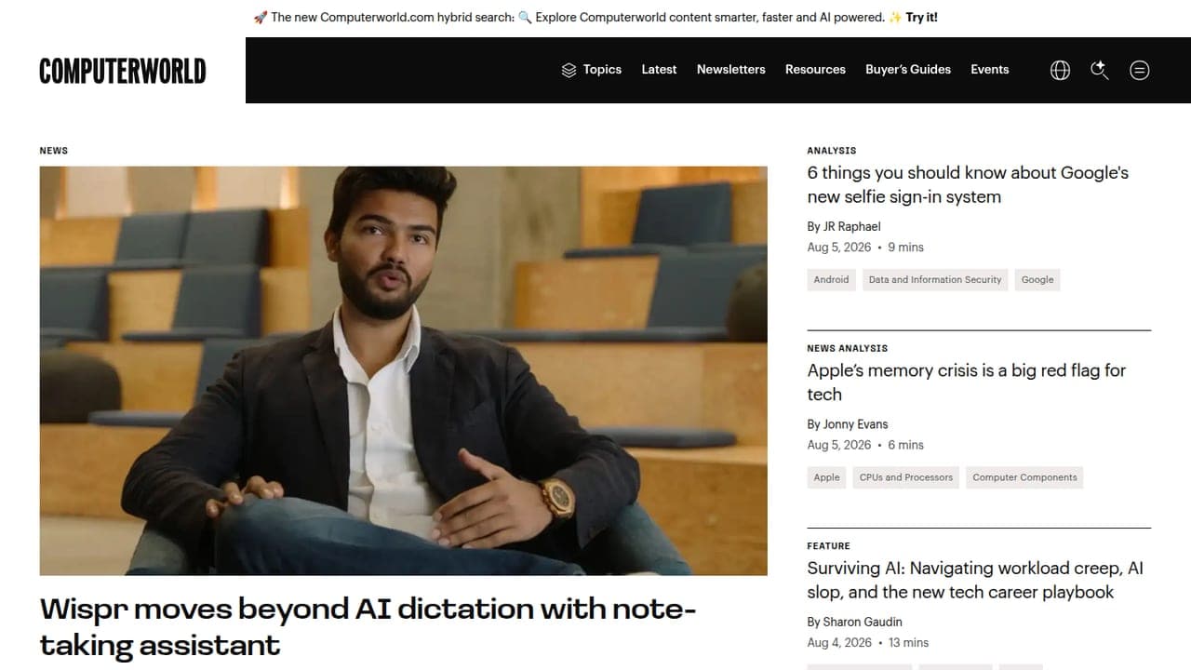1191x670 pixels.
Task: Open the hamburger menu icon
Action: click(1140, 70)
